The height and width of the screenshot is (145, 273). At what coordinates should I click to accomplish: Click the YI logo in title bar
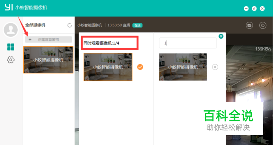tap(9, 7)
